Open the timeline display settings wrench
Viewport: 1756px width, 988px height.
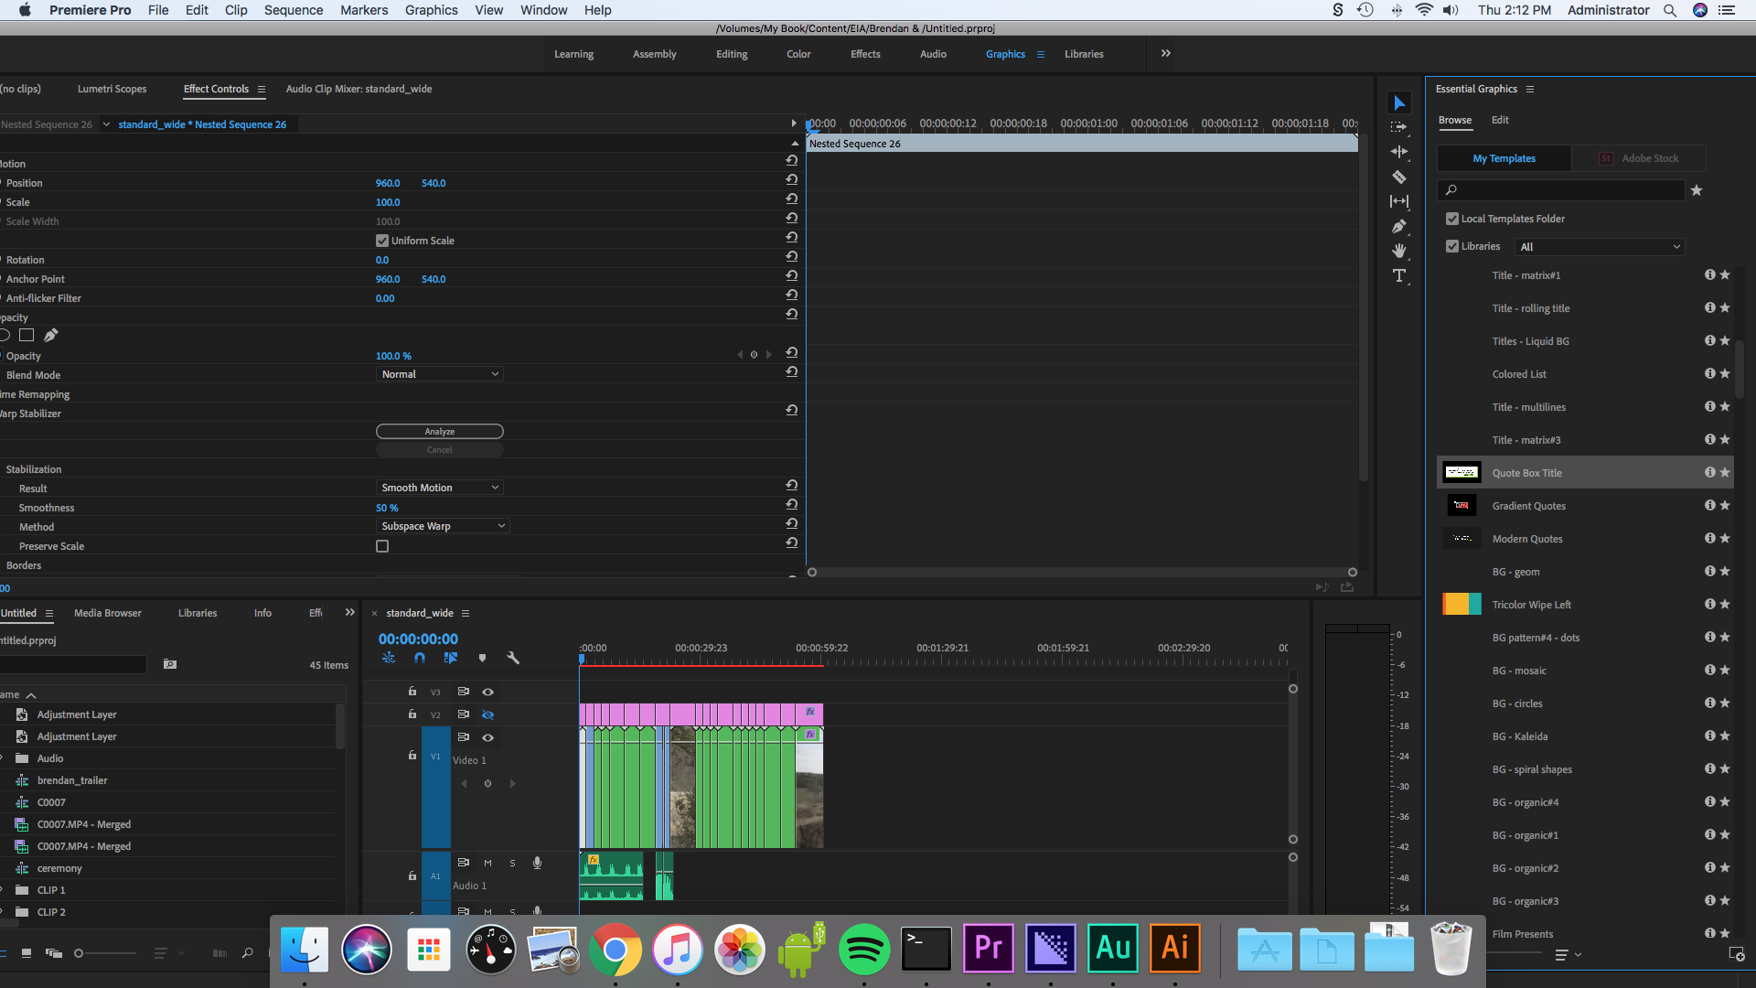coord(513,658)
